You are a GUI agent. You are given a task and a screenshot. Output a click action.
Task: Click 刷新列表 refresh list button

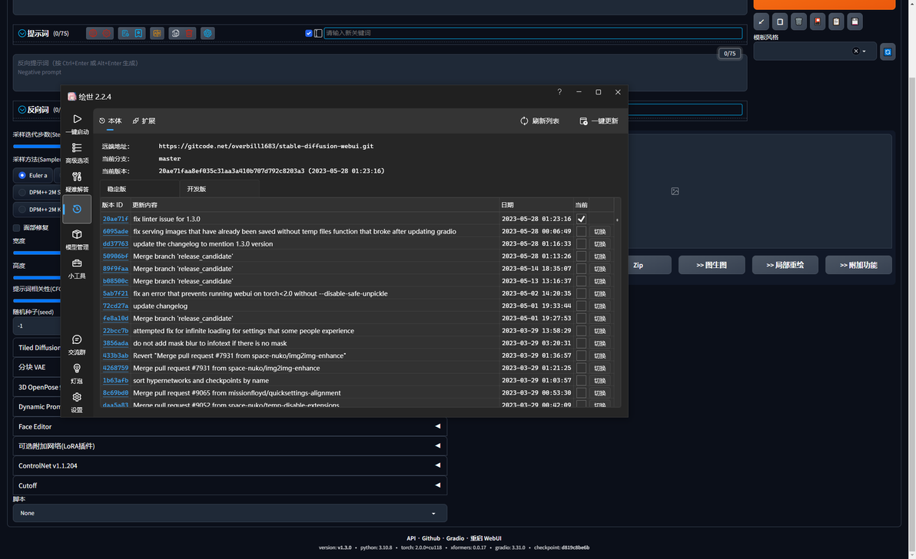point(539,121)
